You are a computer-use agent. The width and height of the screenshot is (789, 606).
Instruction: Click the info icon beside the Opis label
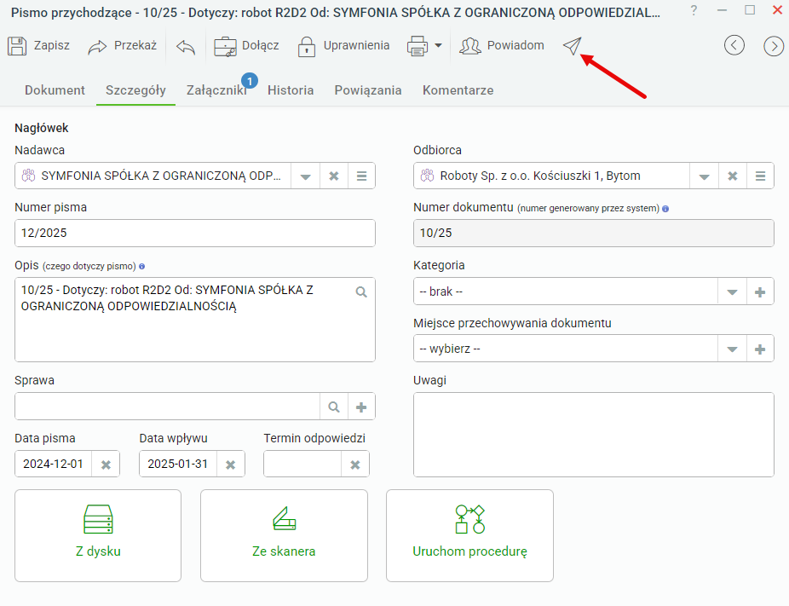142,266
